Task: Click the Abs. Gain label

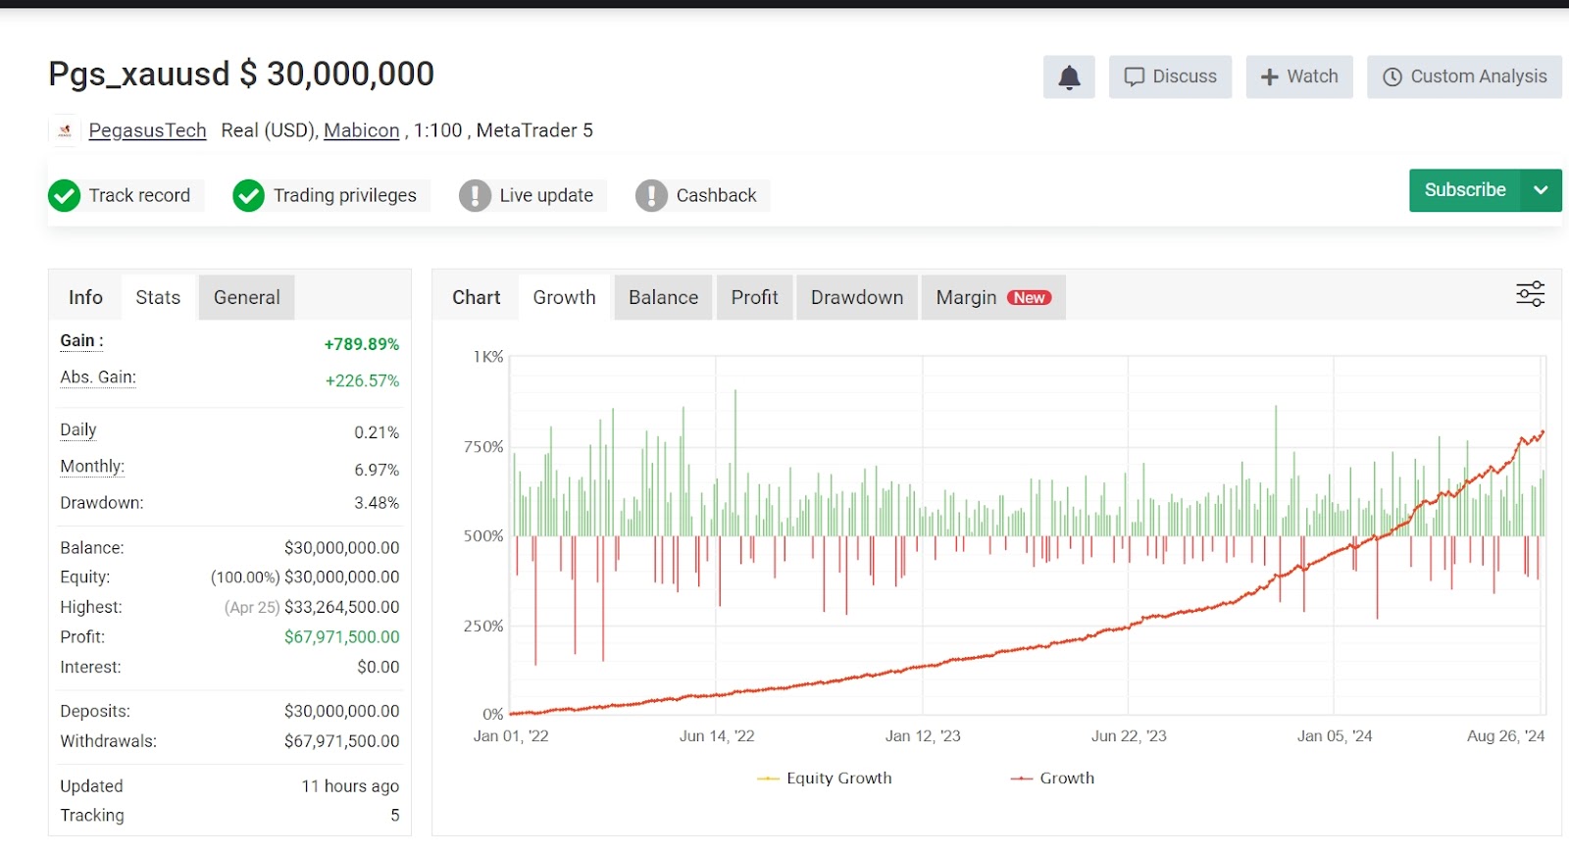Action: tap(98, 377)
